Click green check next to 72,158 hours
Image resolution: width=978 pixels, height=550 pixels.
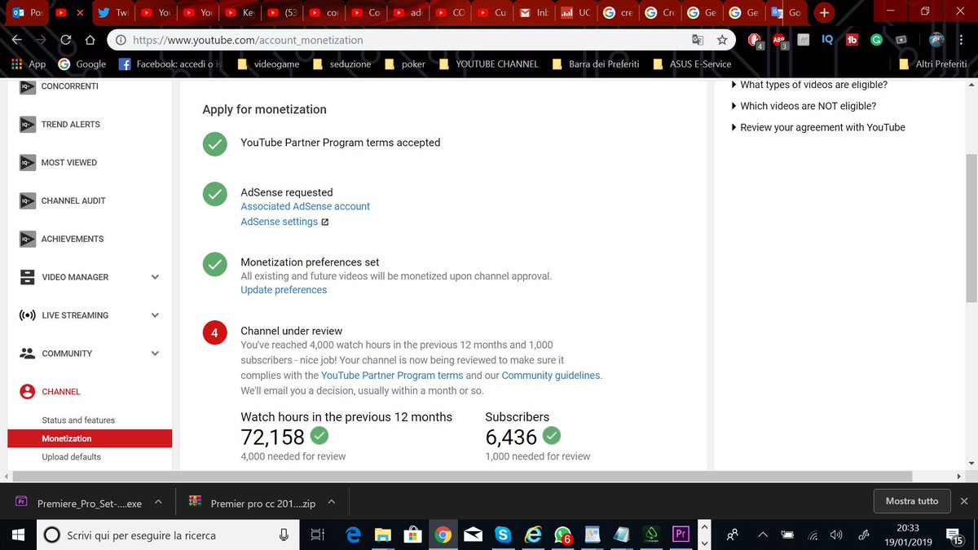(319, 435)
